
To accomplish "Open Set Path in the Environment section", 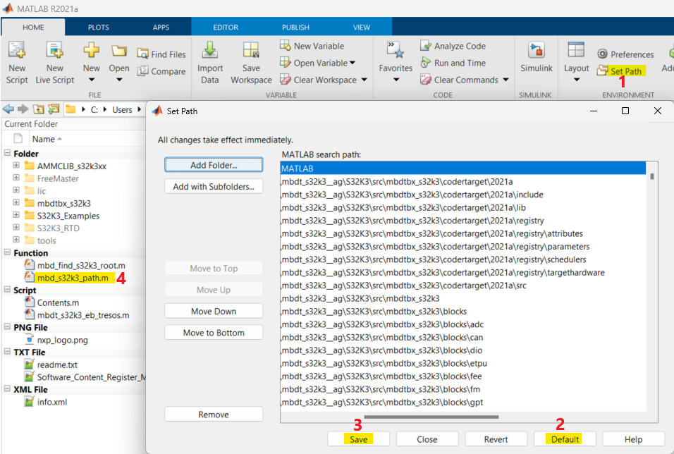I will pyautogui.click(x=621, y=71).
